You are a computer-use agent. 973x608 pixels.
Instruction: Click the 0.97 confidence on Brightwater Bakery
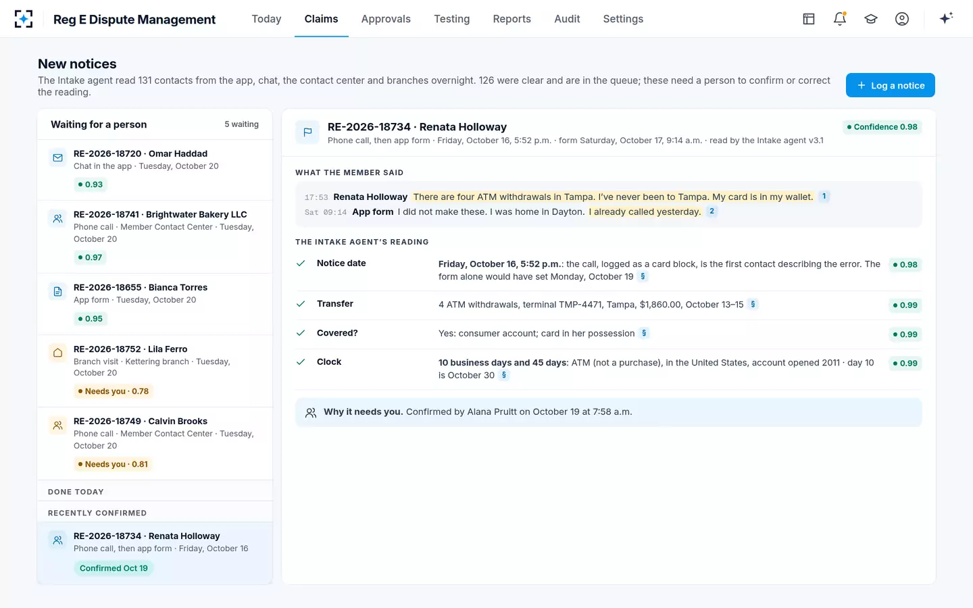tap(91, 257)
